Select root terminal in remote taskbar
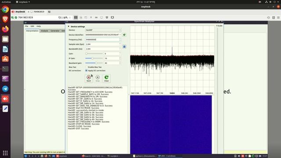This screenshot has width=281, height=158. (113, 156)
